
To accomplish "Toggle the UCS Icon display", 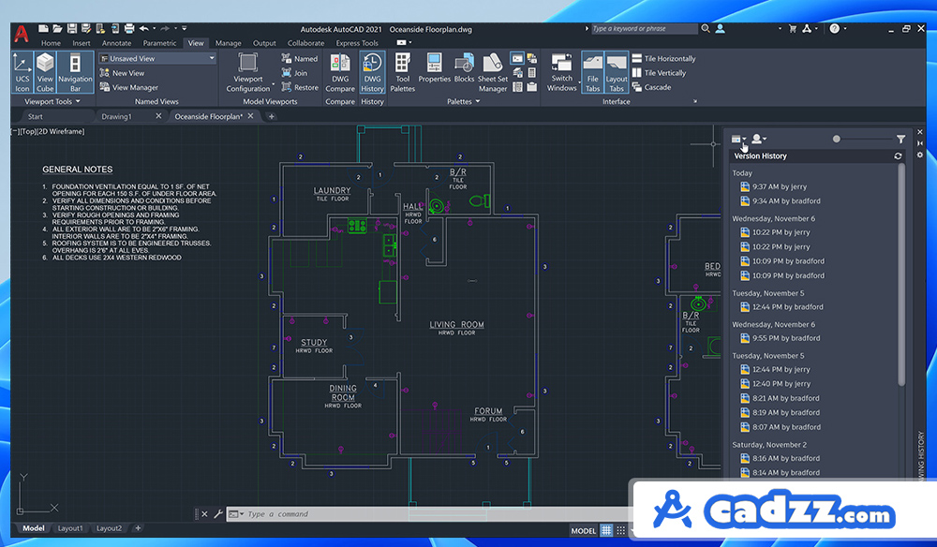I will click(22, 72).
